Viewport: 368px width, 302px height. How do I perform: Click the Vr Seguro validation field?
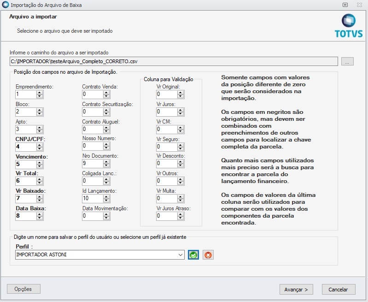[167, 147]
